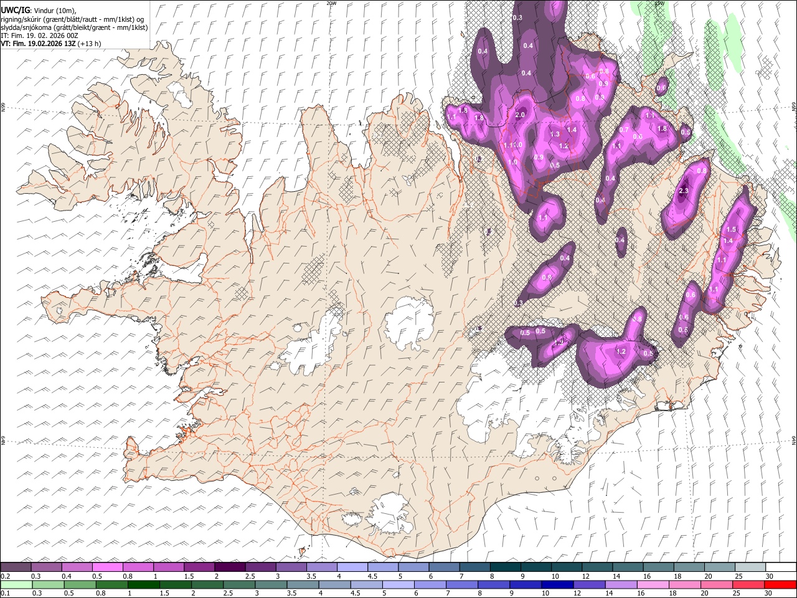Click the upper legend swatch starting at 0.2

pyautogui.click(x=16, y=567)
